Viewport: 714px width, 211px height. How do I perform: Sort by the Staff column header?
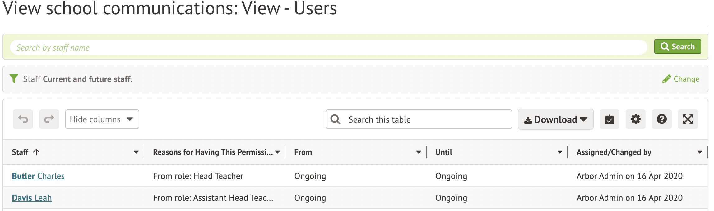21,152
